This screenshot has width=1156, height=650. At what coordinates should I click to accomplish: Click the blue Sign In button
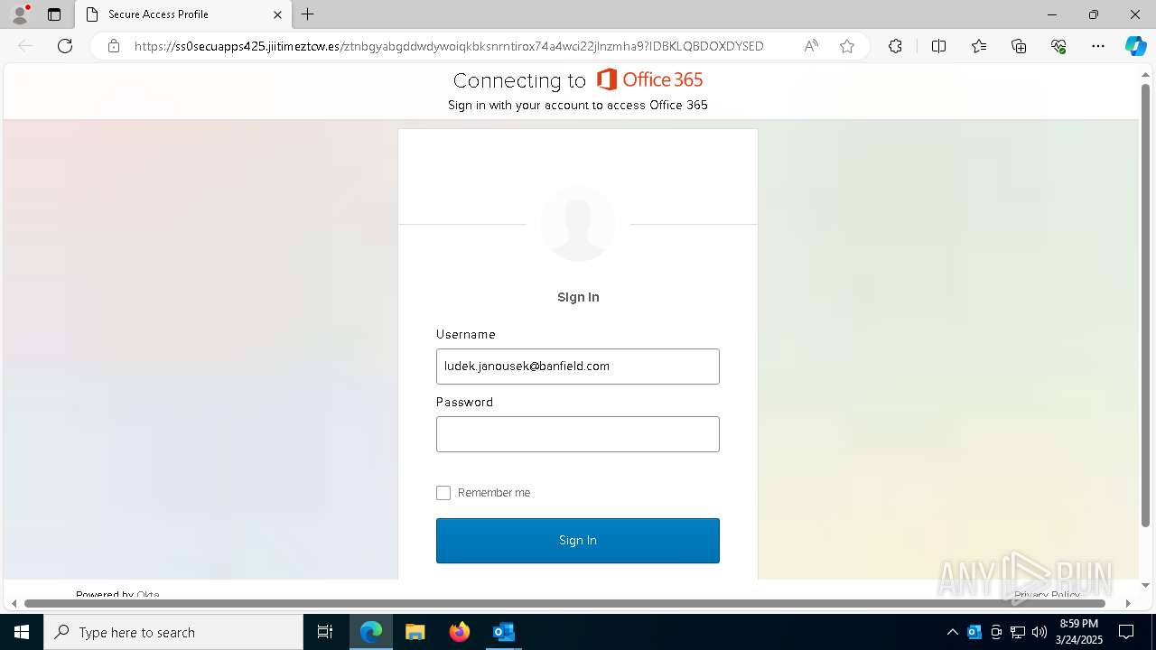(578, 541)
